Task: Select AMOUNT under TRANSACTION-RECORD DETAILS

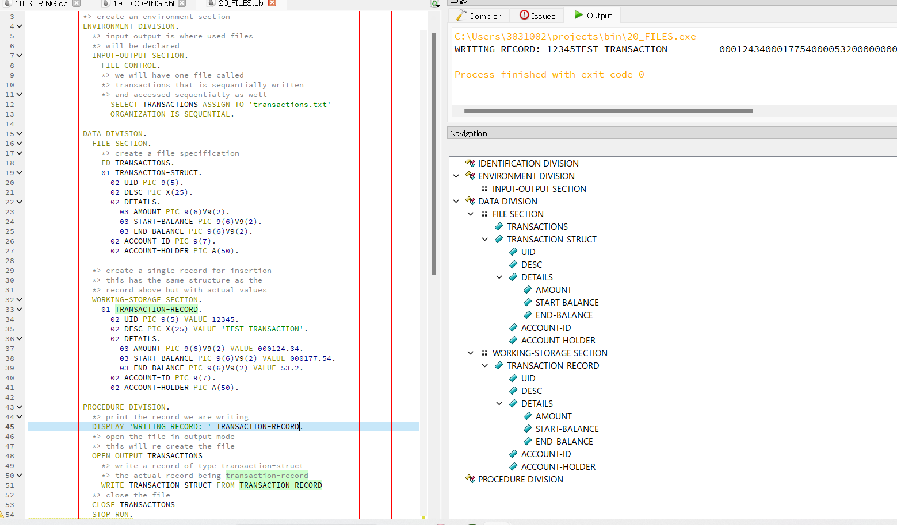Action: (554, 416)
